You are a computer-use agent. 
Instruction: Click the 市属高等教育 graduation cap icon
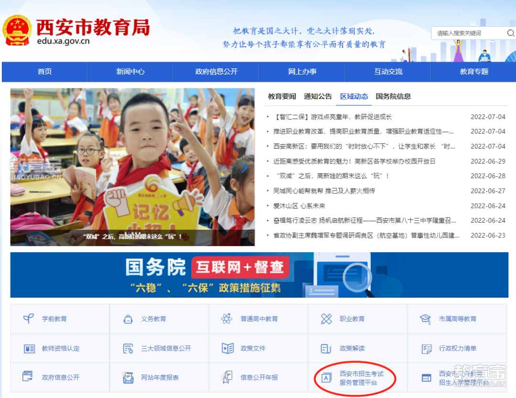(x=426, y=319)
